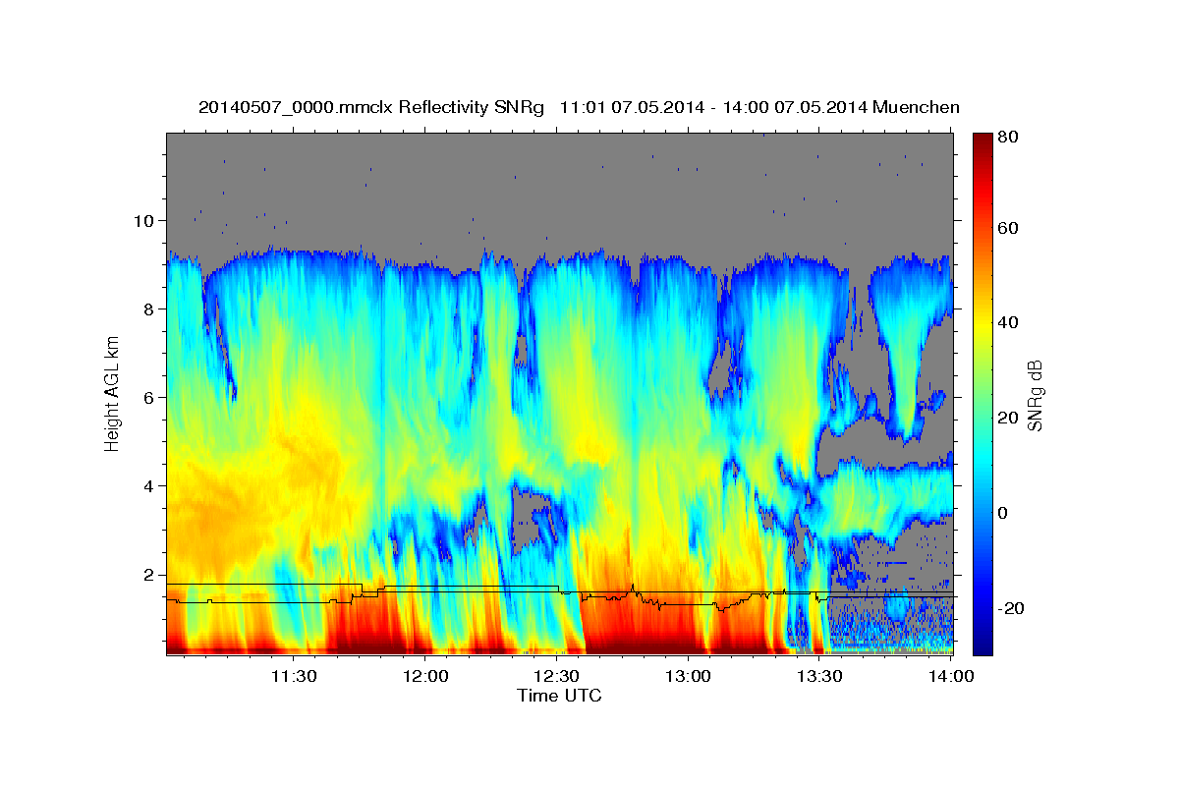Select the 12:30 time tick label
This screenshot has height=786, width=1179.
(x=557, y=676)
